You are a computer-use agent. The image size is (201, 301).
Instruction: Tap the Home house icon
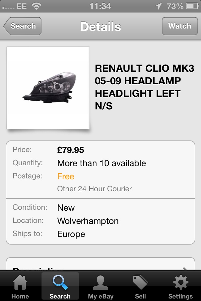(20, 283)
